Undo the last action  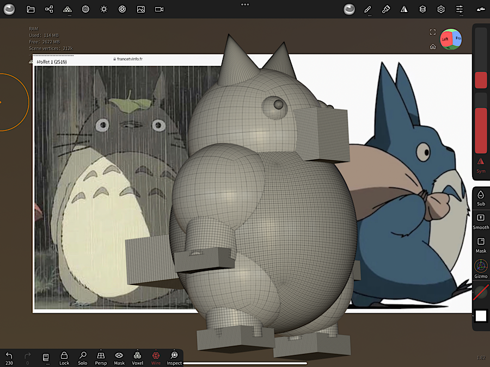click(9, 358)
